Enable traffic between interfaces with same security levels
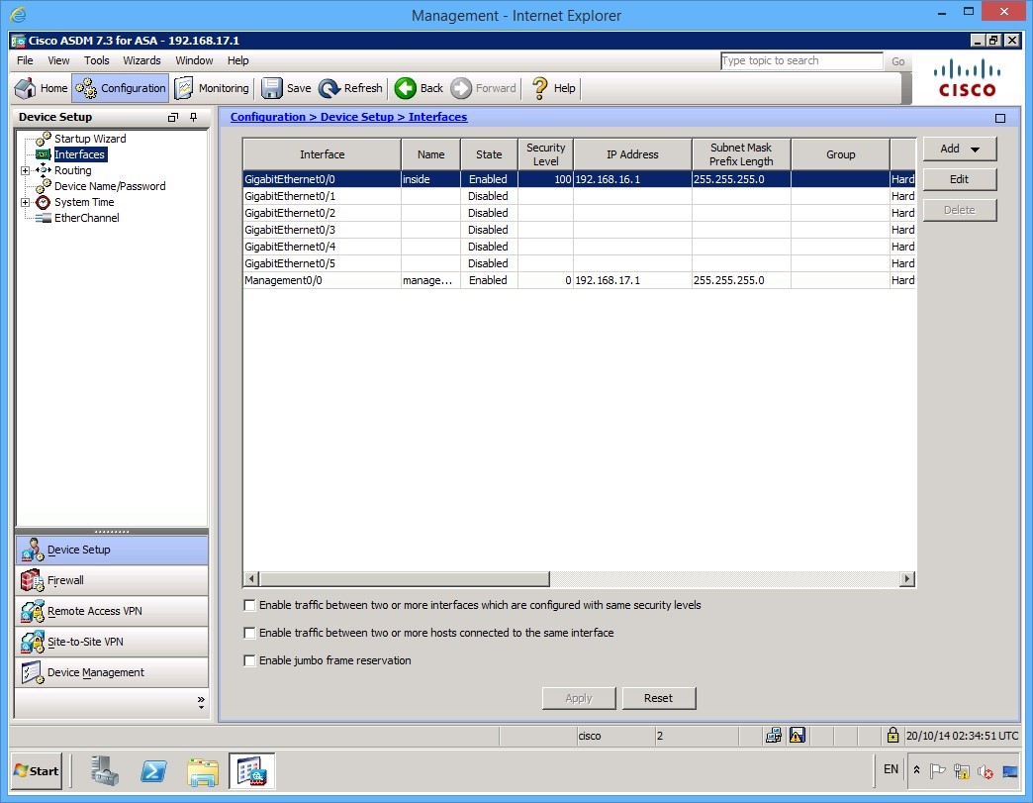This screenshot has width=1033, height=803. point(249,605)
